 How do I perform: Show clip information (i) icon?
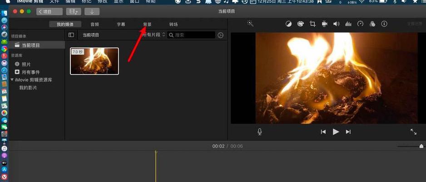tap(384, 24)
